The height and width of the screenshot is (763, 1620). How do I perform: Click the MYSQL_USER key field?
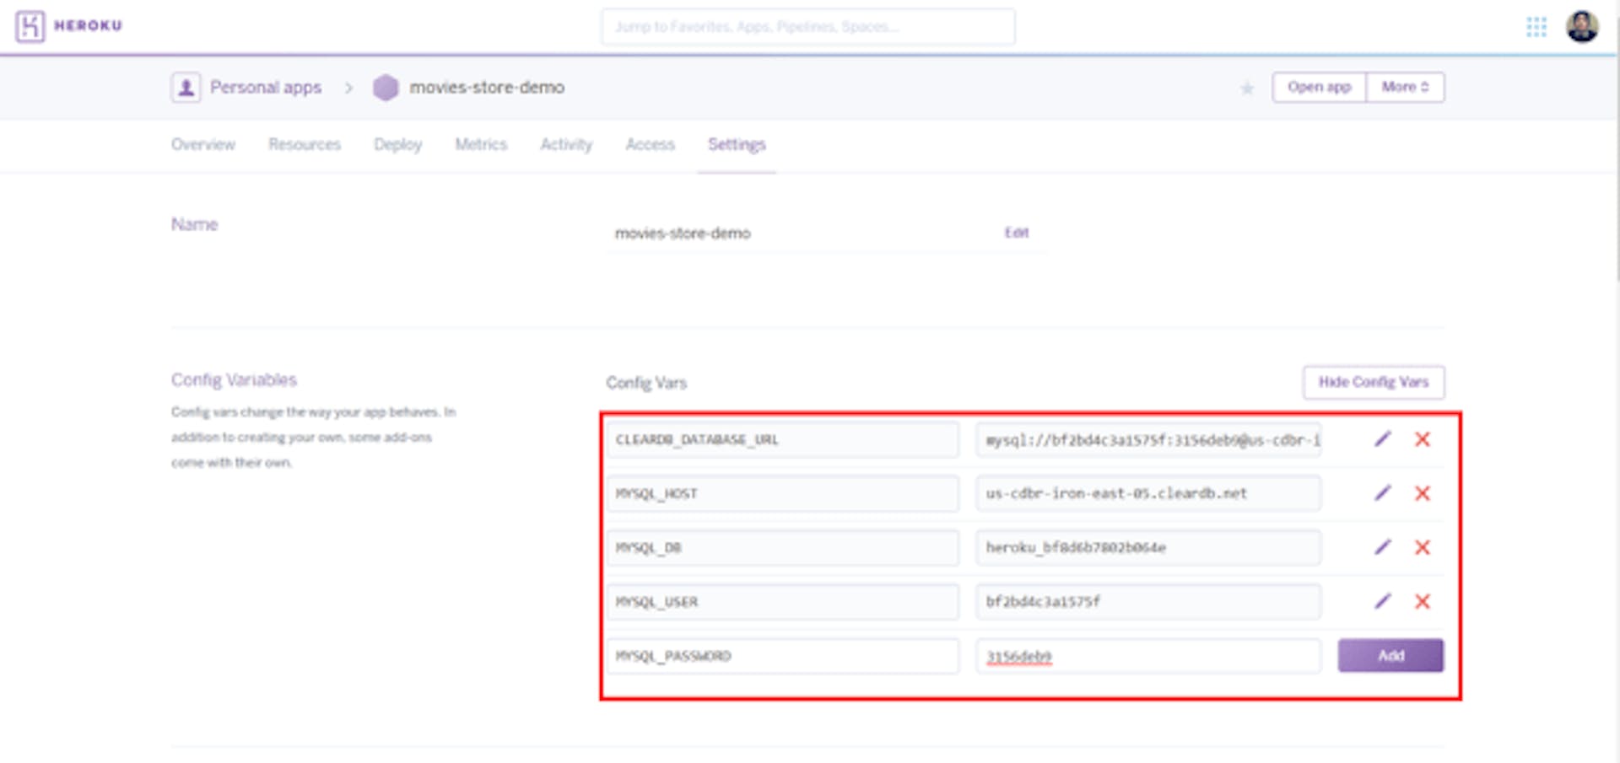coord(782,601)
